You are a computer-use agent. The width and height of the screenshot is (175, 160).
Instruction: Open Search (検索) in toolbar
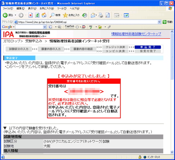click(x=55, y=15)
